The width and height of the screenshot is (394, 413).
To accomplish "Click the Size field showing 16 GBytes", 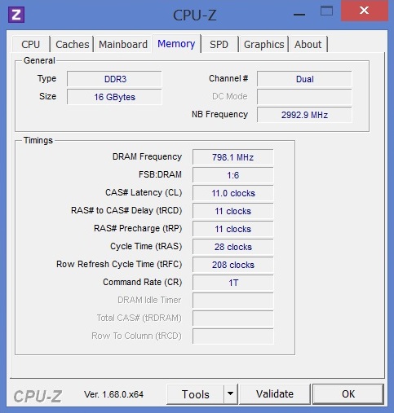I will pos(114,97).
